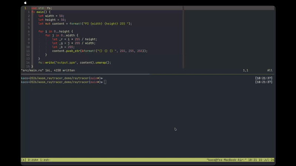Place cursor at terminal prompt cursor block
Image resolution: width=296 pixels, height=166 pixels.
tap(105, 82)
